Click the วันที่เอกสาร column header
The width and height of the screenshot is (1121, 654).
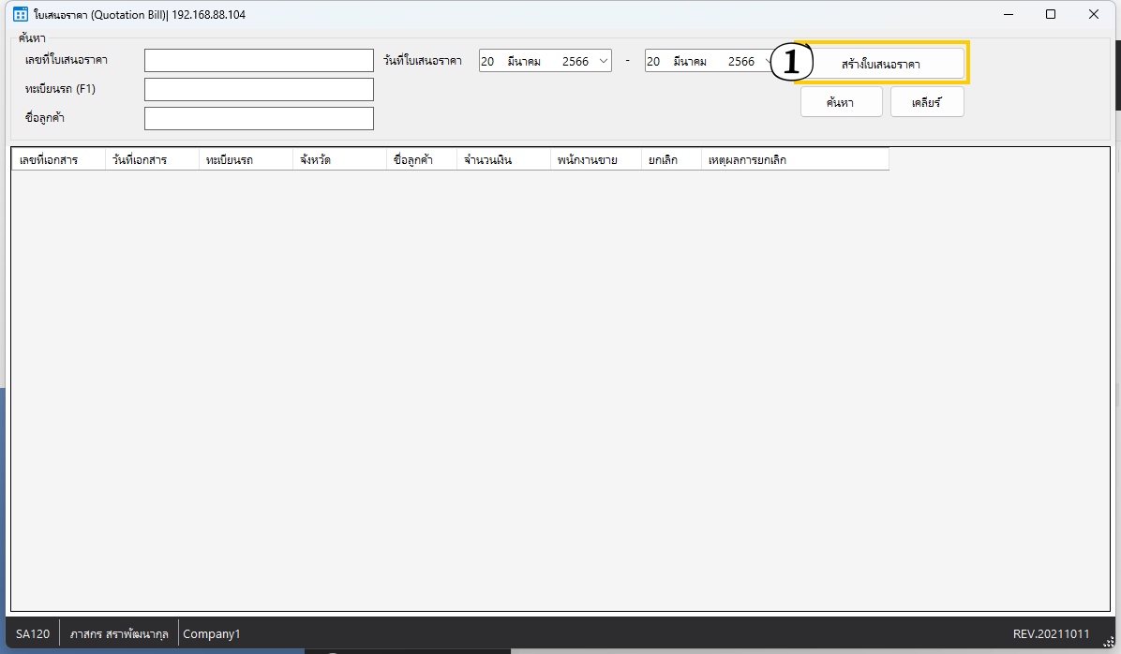tap(152, 160)
